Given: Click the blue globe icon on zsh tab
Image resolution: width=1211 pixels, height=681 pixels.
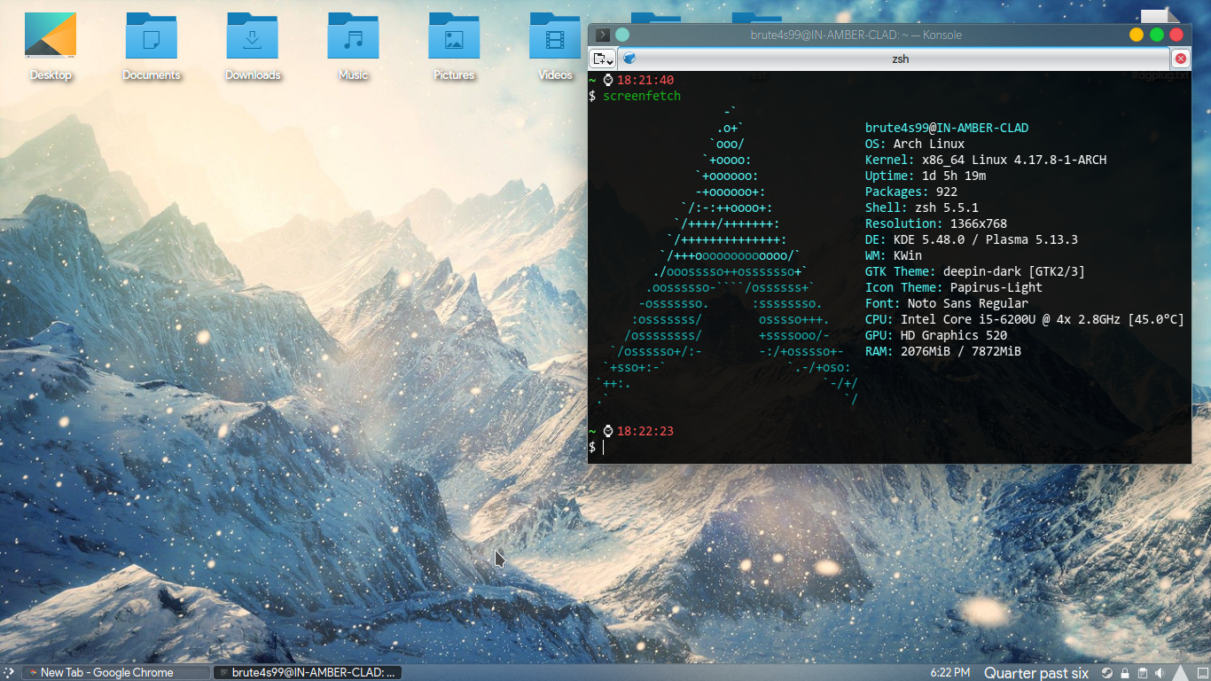Looking at the screenshot, I should (629, 59).
